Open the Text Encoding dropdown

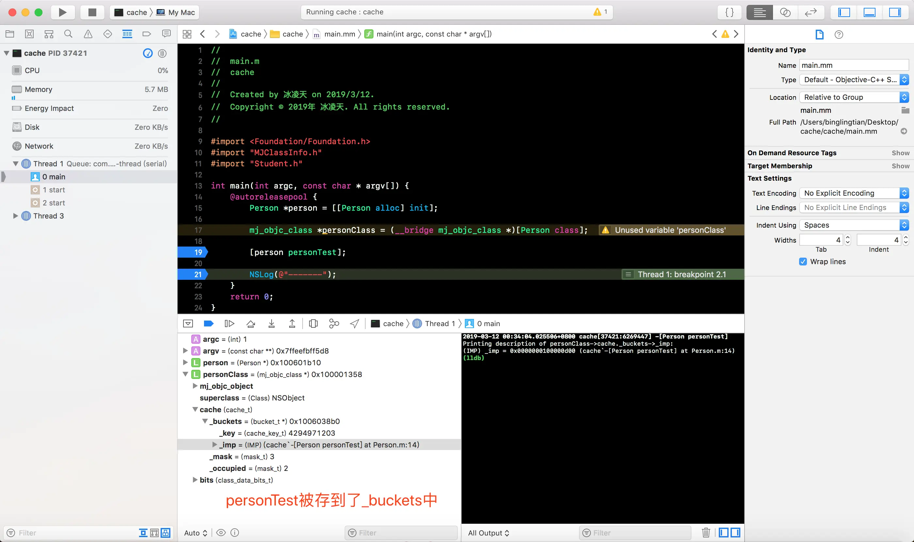coord(853,193)
